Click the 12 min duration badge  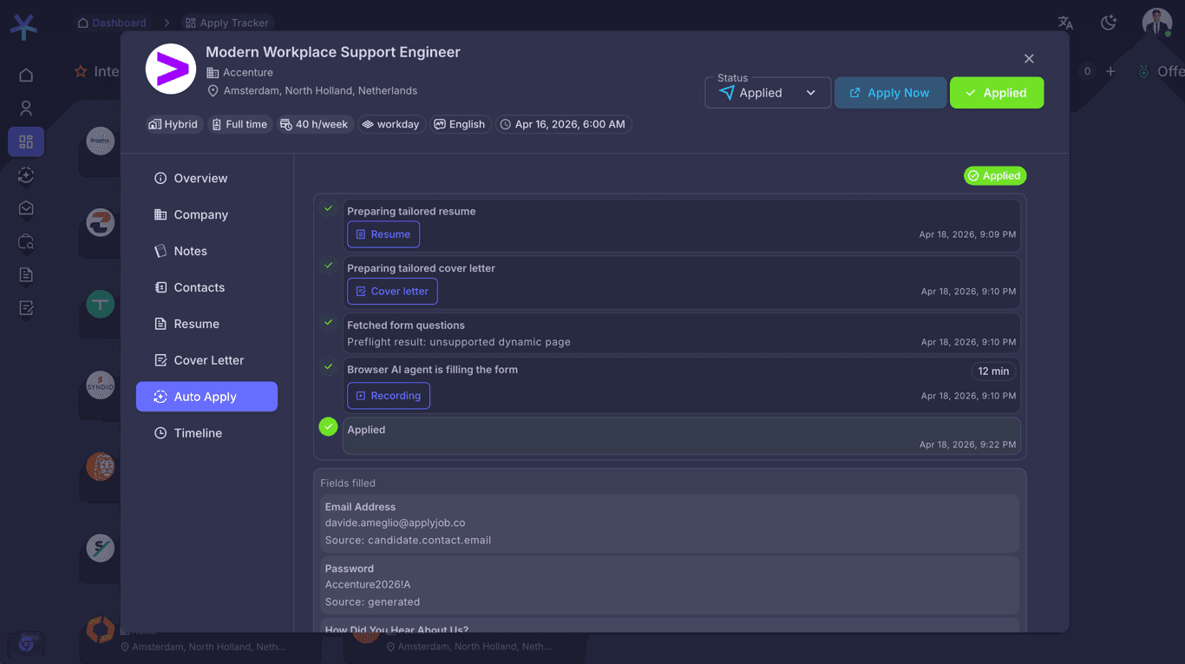click(x=993, y=371)
